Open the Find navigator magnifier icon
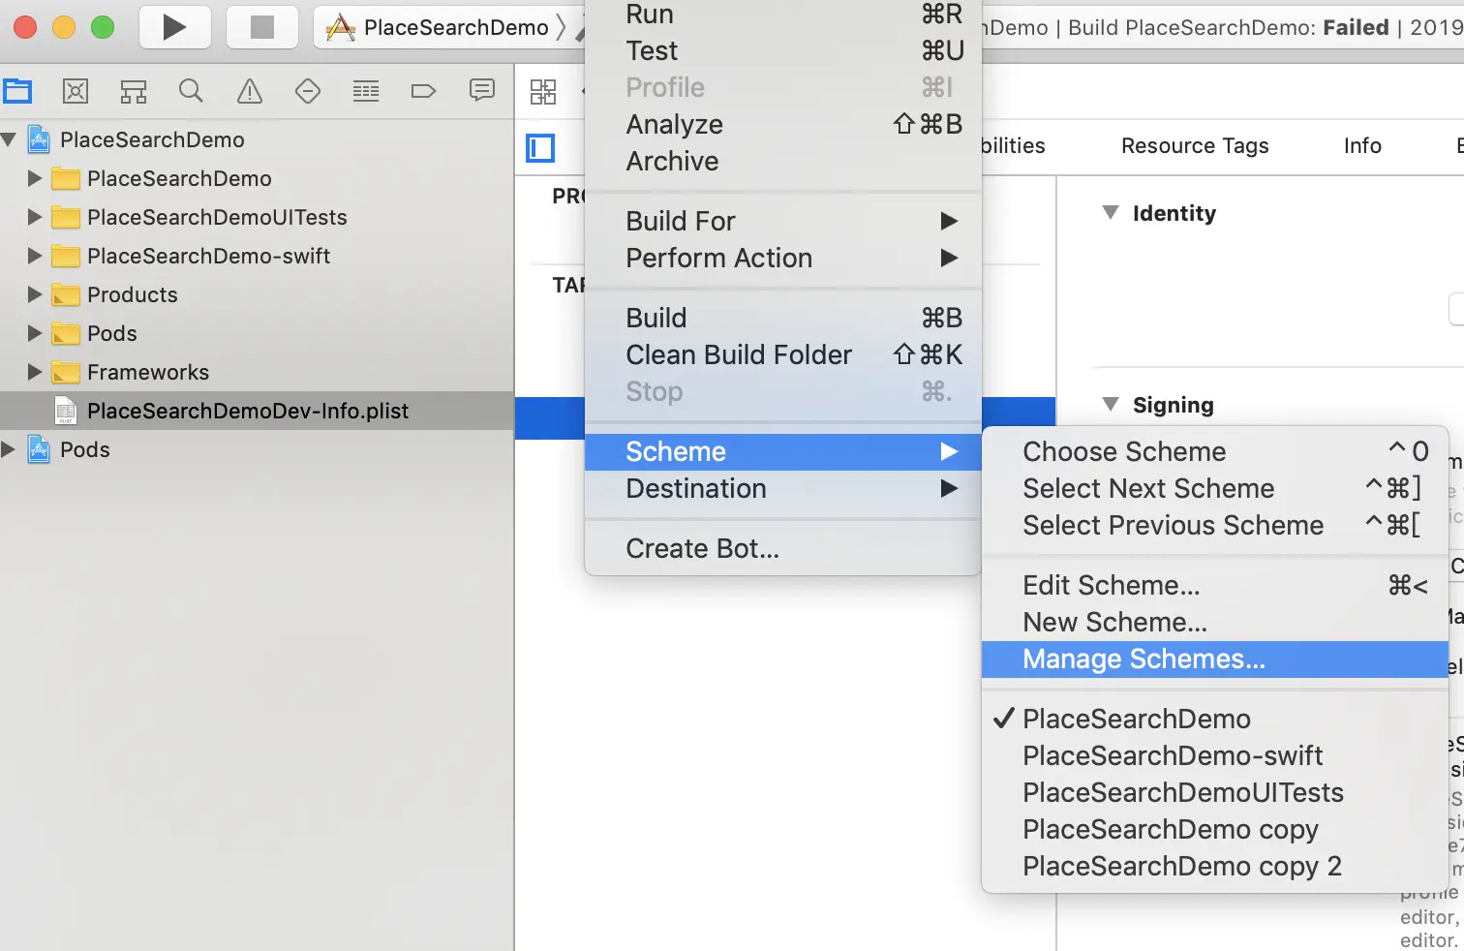This screenshot has width=1464, height=951. click(x=192, y=91)
